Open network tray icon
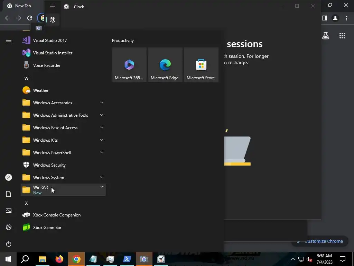 301,259
